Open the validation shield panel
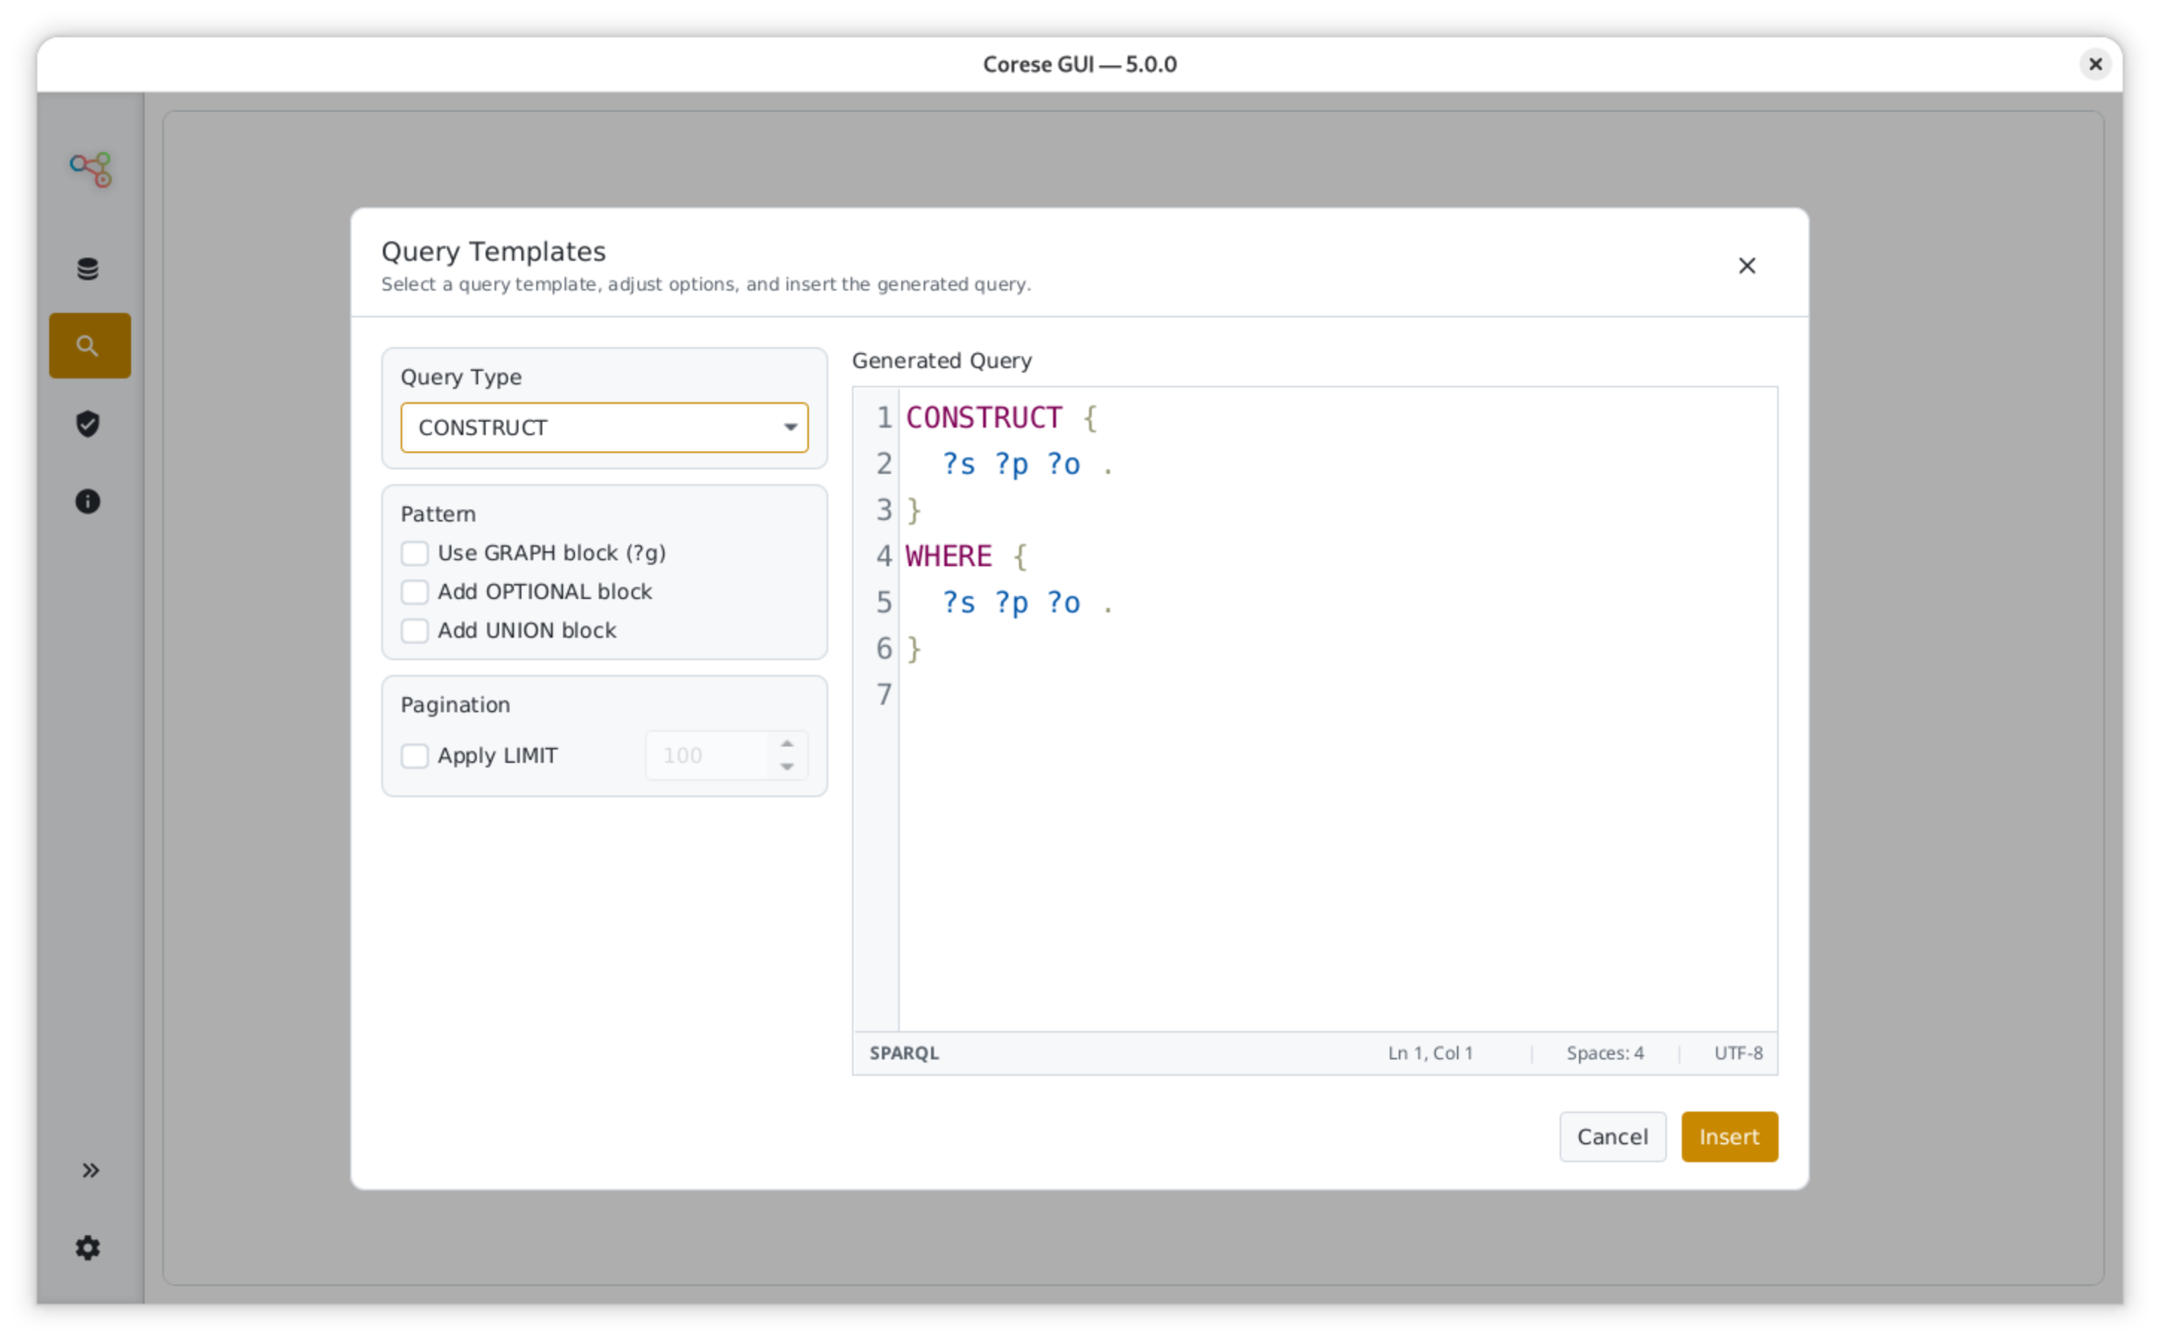 (89, 424)
